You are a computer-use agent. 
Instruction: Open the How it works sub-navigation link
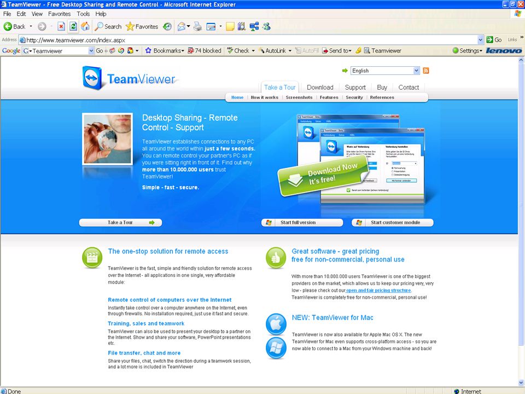(265, 97)
